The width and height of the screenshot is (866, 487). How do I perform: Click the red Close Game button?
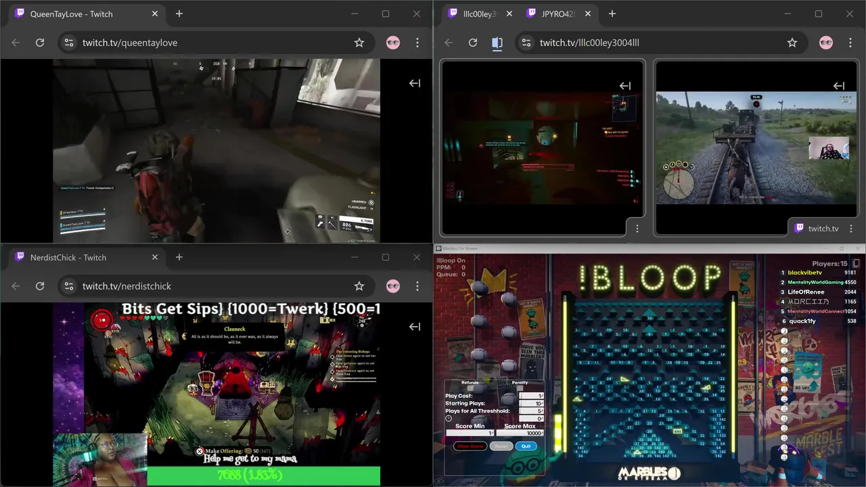(470, 446)
